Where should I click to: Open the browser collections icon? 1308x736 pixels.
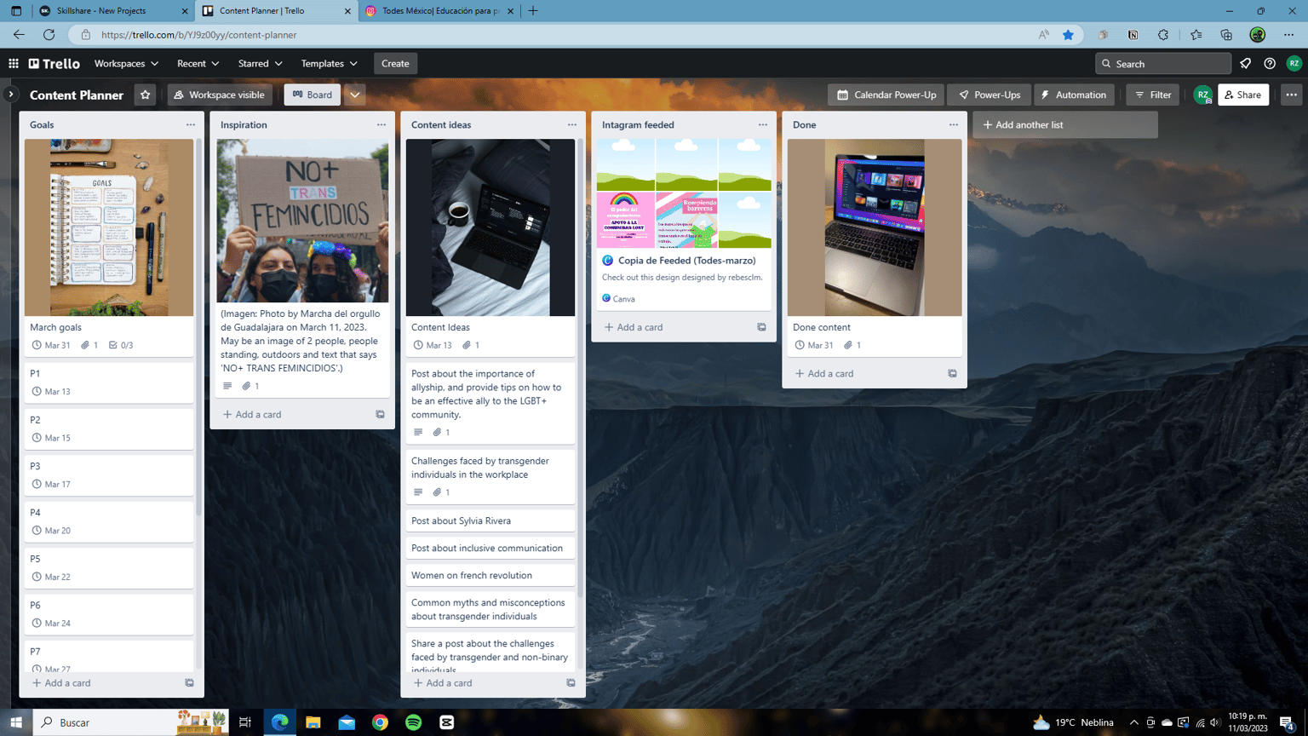click(1226, 35)
